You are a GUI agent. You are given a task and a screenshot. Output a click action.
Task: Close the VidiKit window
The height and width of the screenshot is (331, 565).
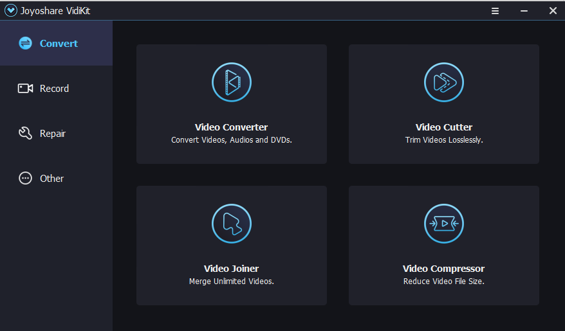(553, 11)
